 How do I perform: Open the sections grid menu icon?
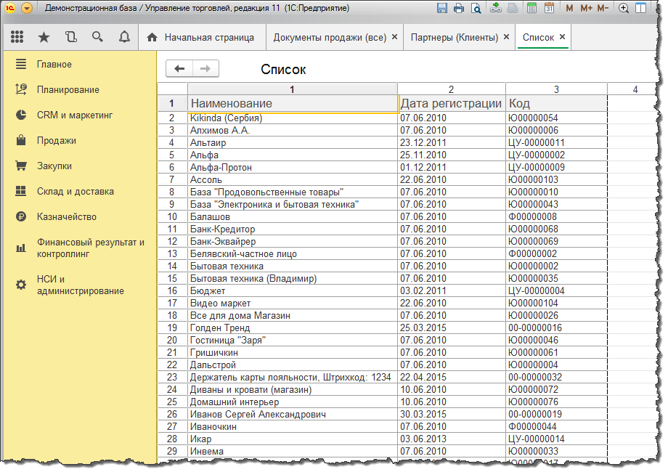tap(17, 37)
